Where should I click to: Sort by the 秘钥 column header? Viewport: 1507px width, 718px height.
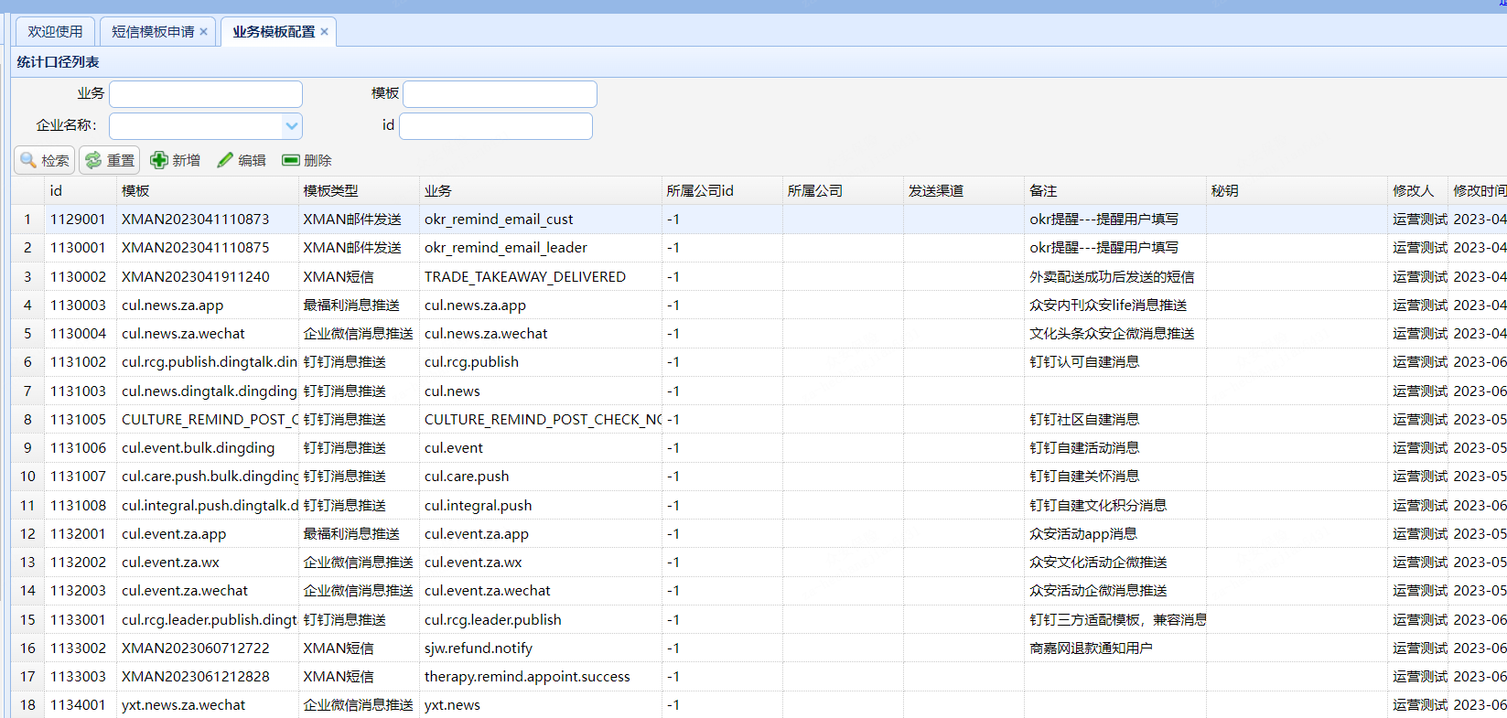tap(1297, 190)
